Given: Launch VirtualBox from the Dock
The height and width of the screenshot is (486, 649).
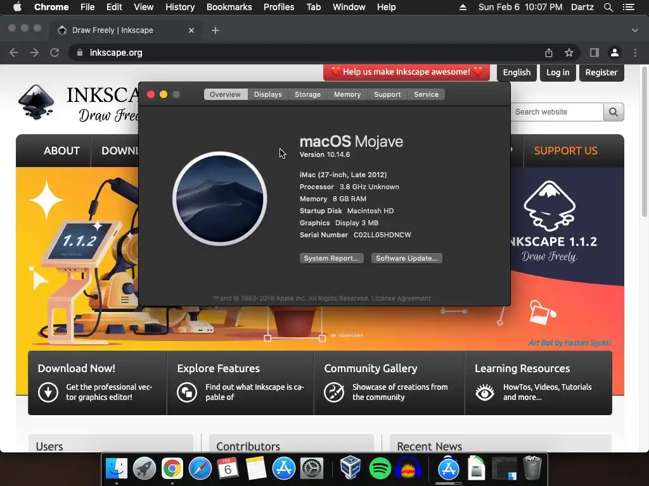Looking at the screenshot, I should (x=350, y=468).
